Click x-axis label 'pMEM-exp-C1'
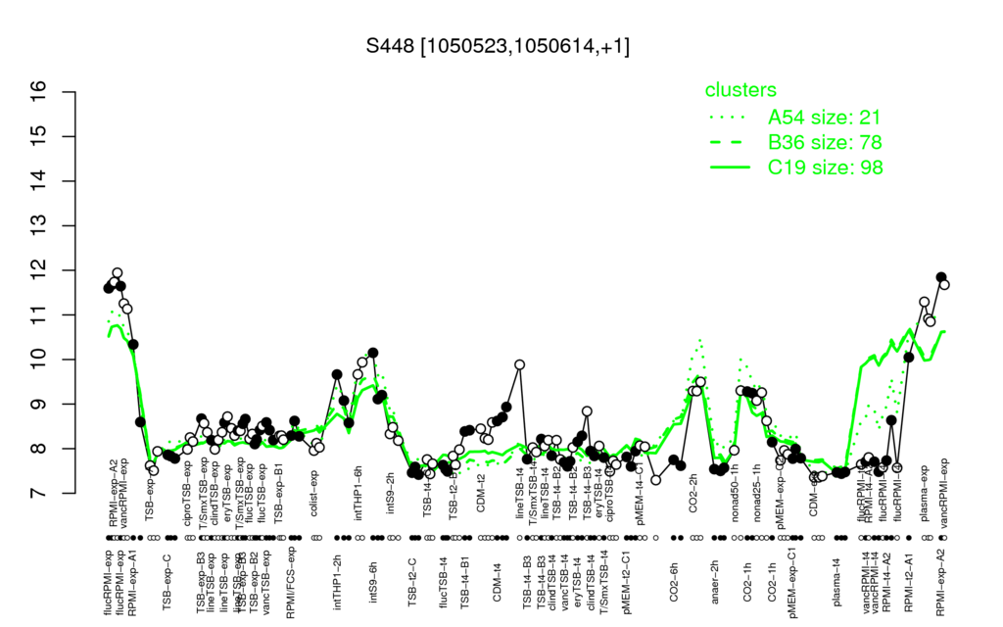Image resolution: width=1003 pixels, height=627 pixels. pos(793,584)
